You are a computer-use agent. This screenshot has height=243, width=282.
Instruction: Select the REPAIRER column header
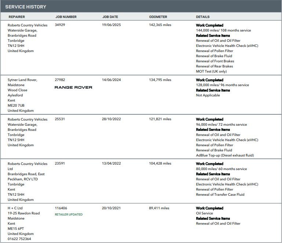coord(17,17)
